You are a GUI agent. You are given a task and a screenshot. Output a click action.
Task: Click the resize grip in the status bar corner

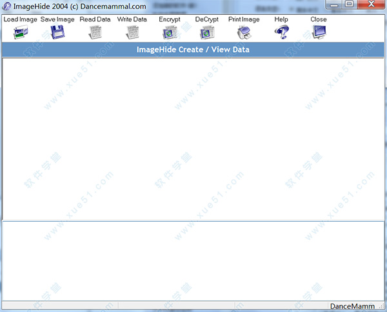pyautogui.click(x=382, y=306)
